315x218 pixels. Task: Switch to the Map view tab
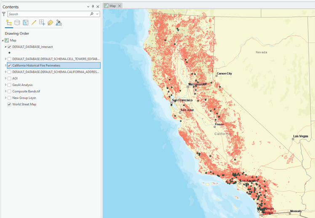[x=112, y=6]
